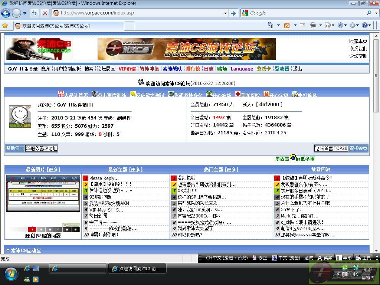380x285 pixels.
Task: Click the Google search magnifier icon
Action: [369, 13]
